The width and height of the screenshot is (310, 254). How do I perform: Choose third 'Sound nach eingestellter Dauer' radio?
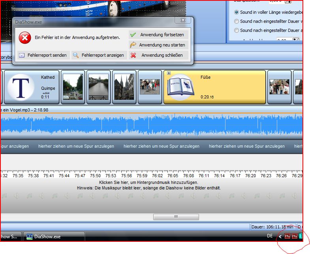point(237,30)
